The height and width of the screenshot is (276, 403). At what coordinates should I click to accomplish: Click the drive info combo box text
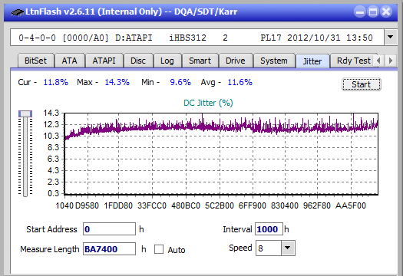pyautogui.click(x=195, y=38)
